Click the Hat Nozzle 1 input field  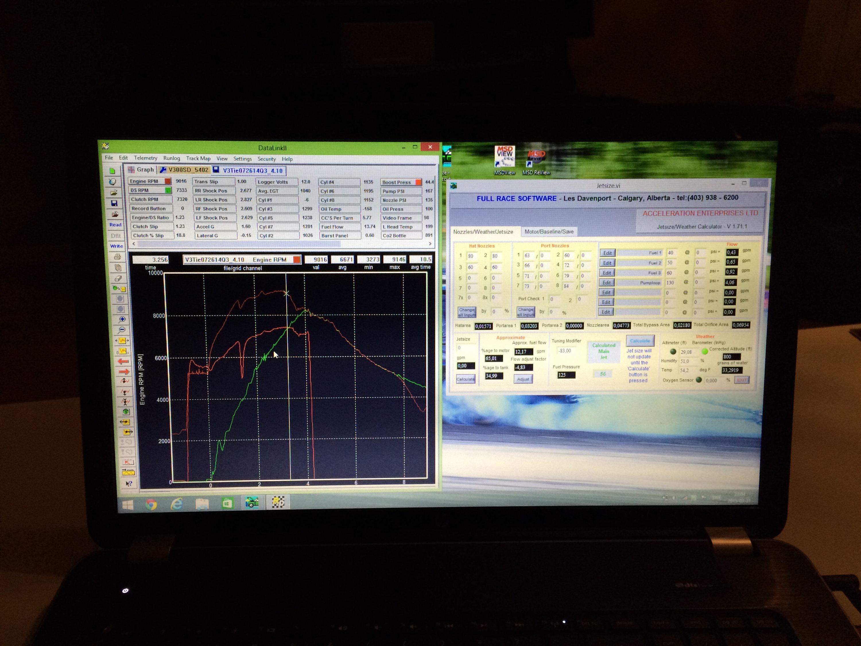[x=472, y=256]
